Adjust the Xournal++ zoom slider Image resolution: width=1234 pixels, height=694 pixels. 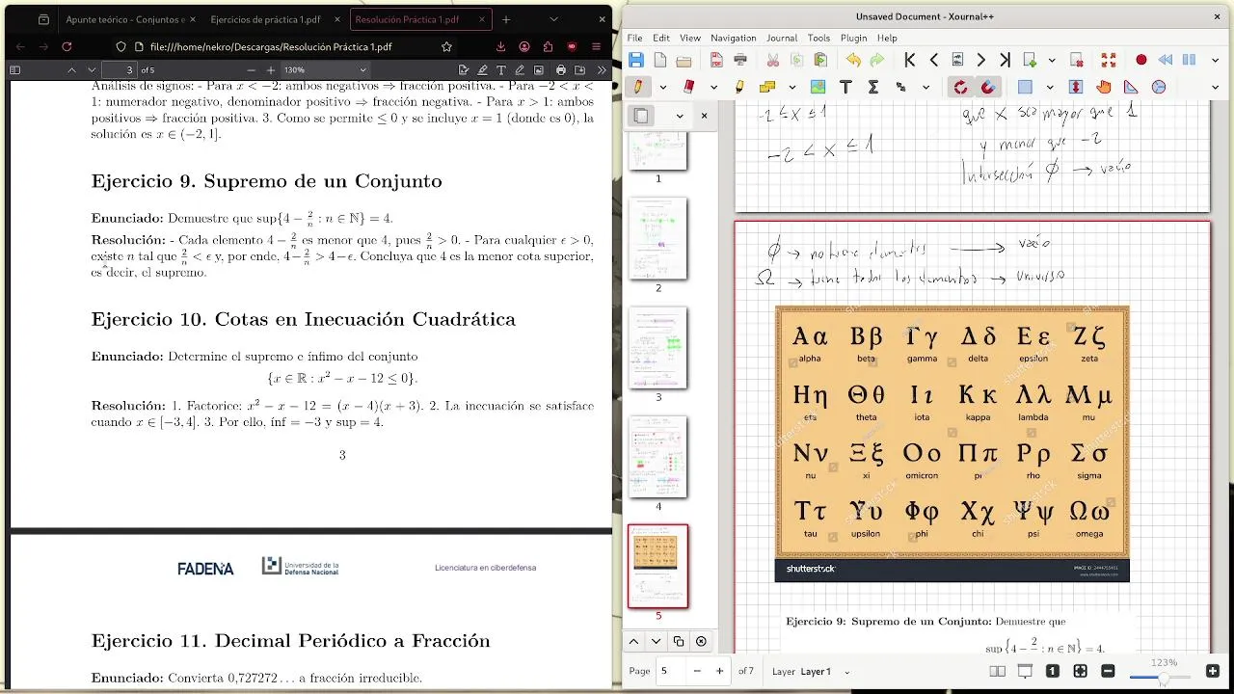tap(1162, 678)
